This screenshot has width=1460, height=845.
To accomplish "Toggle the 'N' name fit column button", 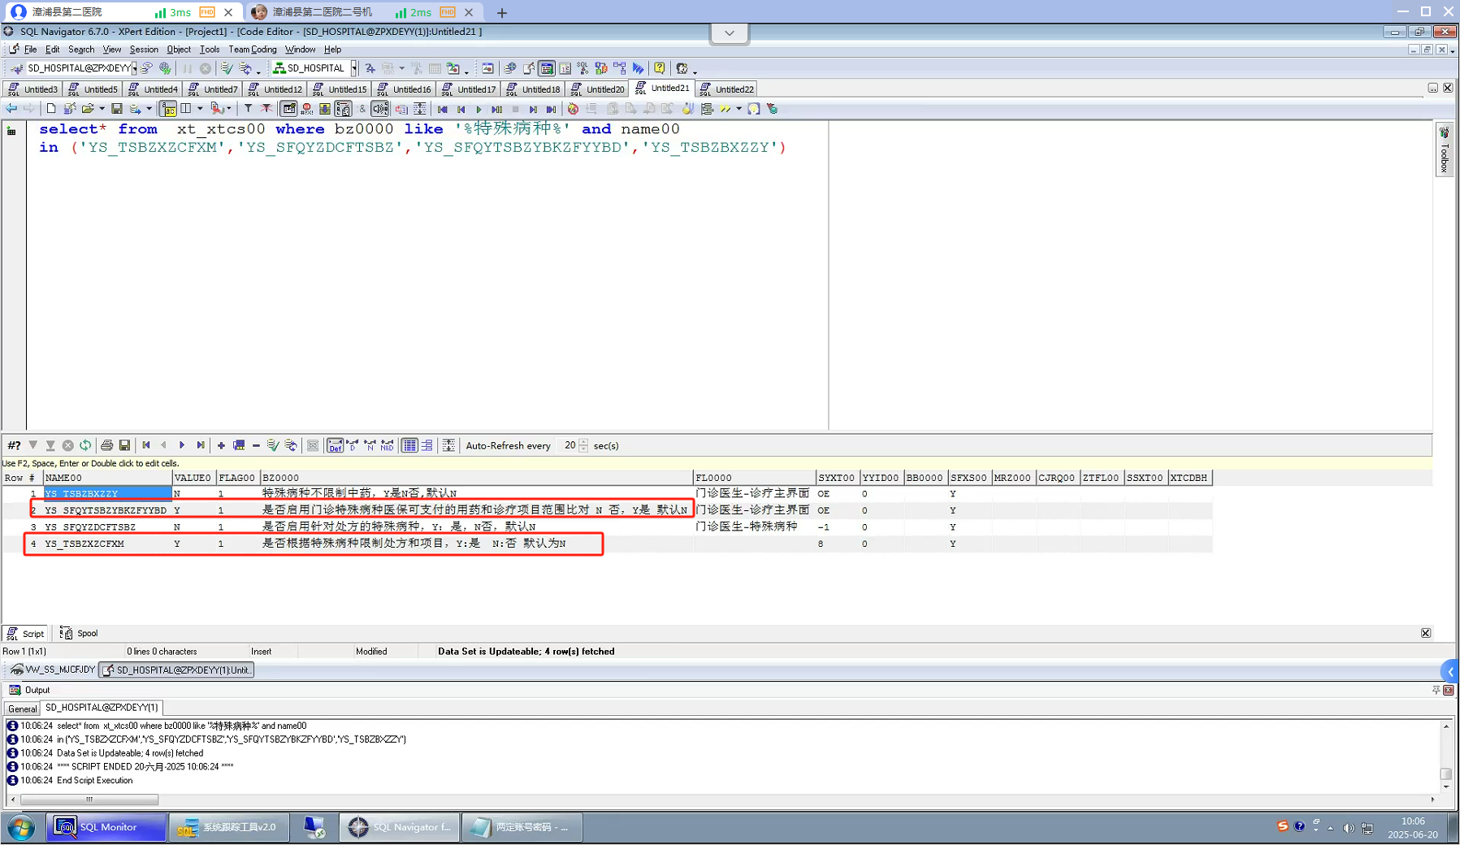I will pos(370,445).
